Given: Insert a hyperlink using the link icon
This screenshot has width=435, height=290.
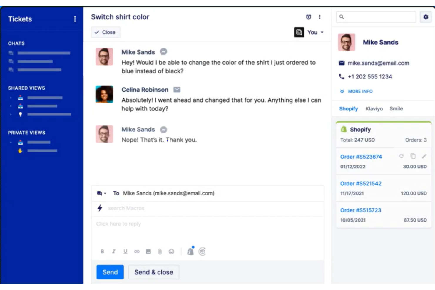Looking at the screenshot, I should pos(137,251).
